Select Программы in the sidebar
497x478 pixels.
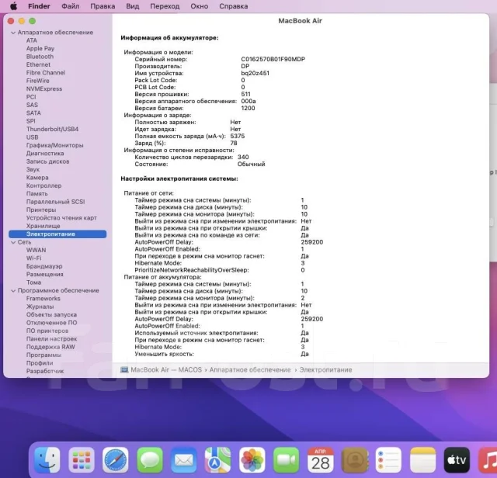click(x=43, y=355)
